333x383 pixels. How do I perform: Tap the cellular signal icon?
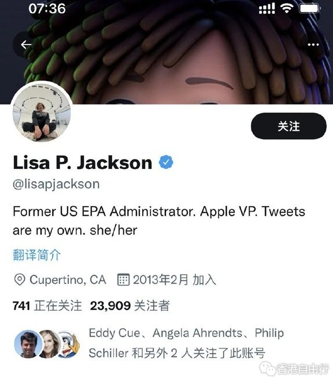(267, 9)
